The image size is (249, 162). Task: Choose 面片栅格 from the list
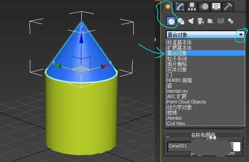pyautogui.click(x=205, y=64)
